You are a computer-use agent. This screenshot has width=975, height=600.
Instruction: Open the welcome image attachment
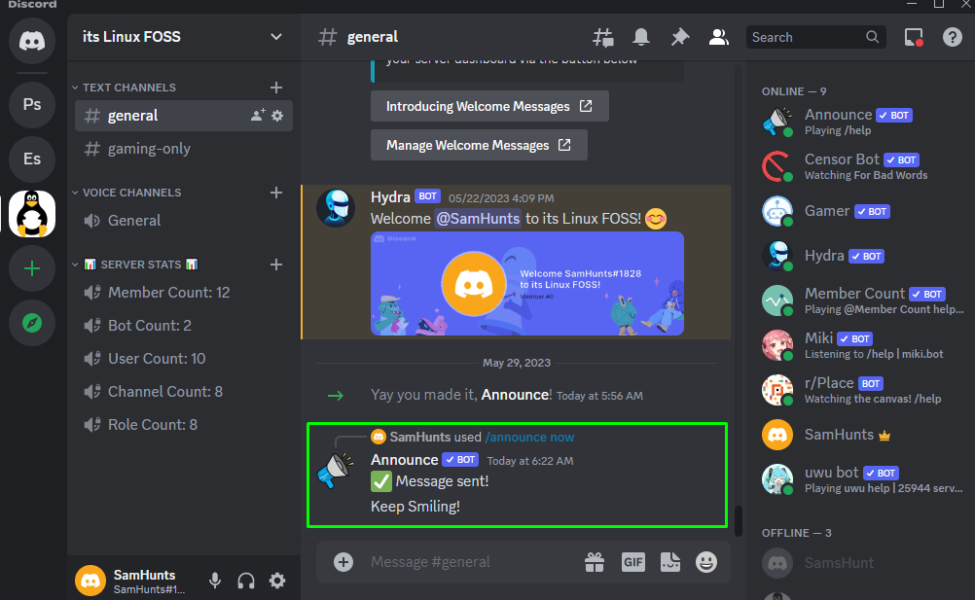527,284
